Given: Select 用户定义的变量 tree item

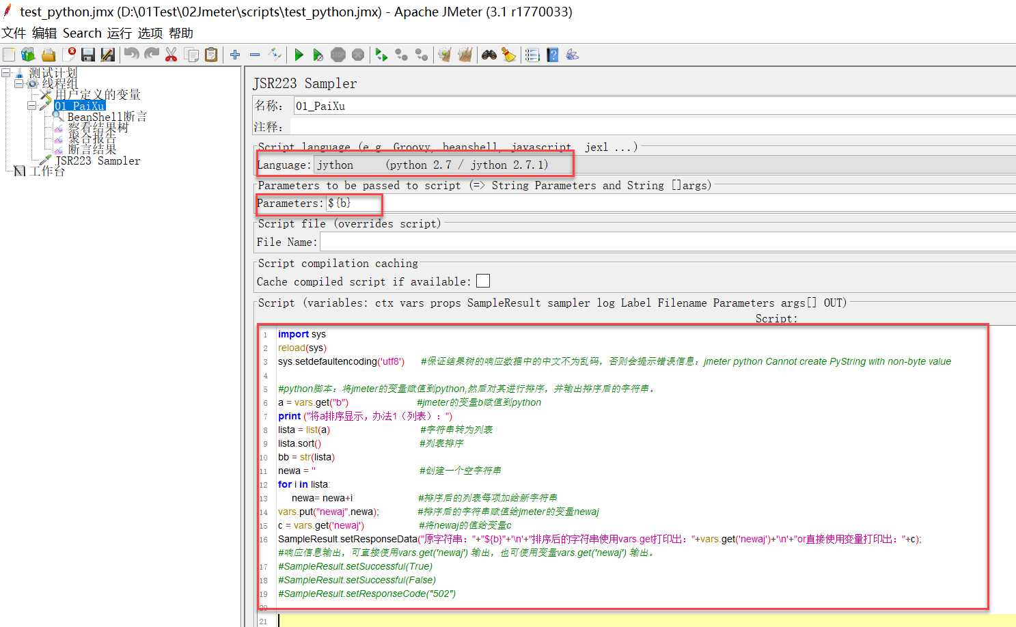Looking at the screenshot, I should point(98,94).
